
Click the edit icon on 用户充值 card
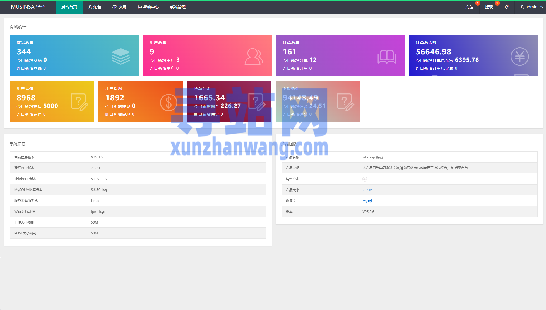[80, 102]
